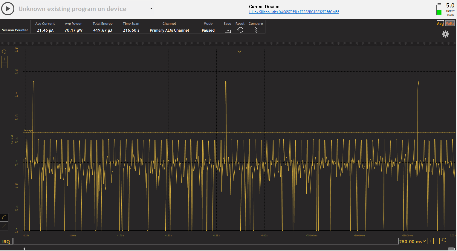Zoom in current axis with the plus button
Viewport: 457px width, 251px height.
point(4,59)
